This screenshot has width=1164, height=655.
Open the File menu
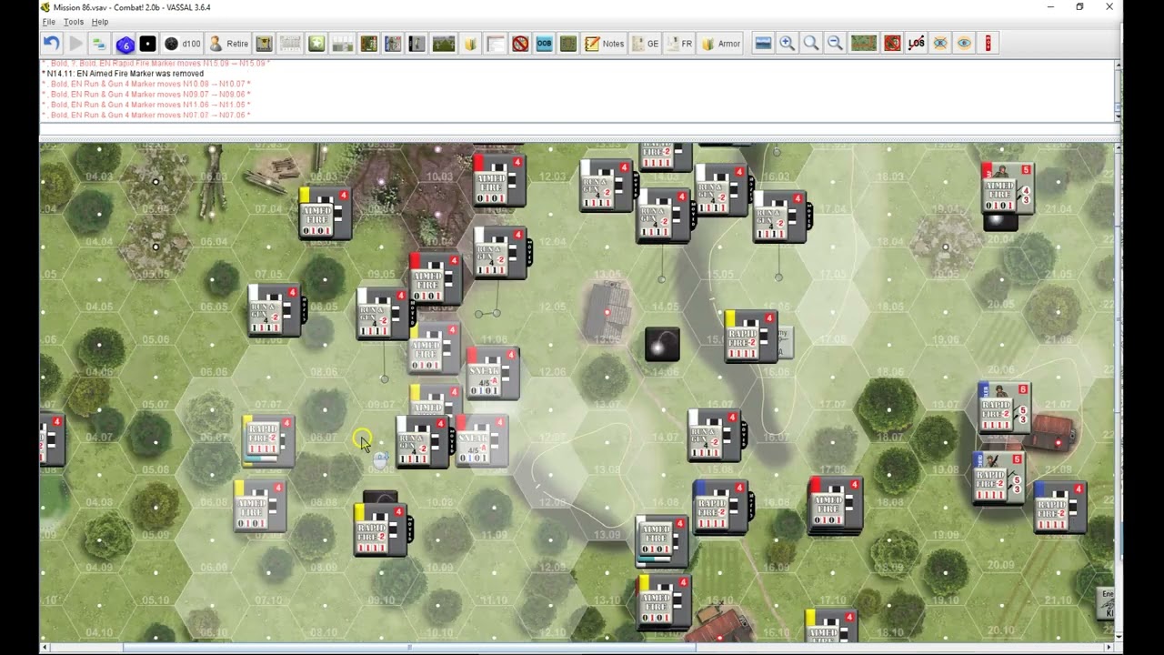click(x=49, y=22)
